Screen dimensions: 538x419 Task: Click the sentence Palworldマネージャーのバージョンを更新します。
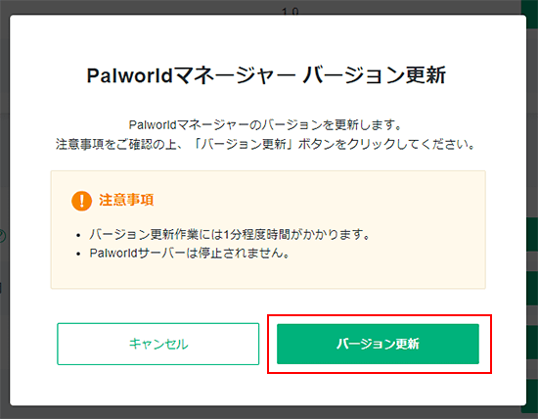coord(265,125)
